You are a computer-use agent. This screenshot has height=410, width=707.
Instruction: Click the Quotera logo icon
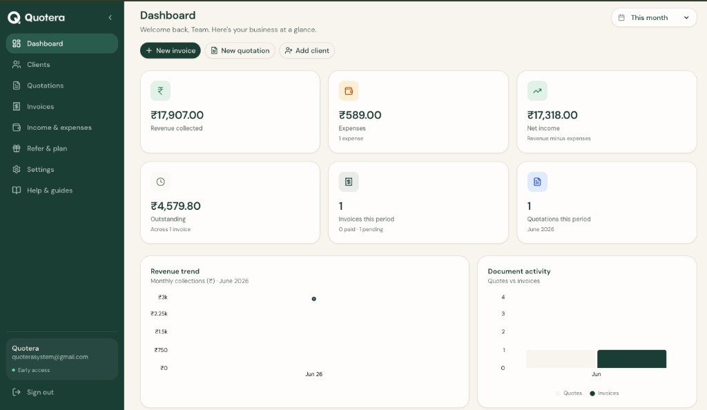click(14, 17)
